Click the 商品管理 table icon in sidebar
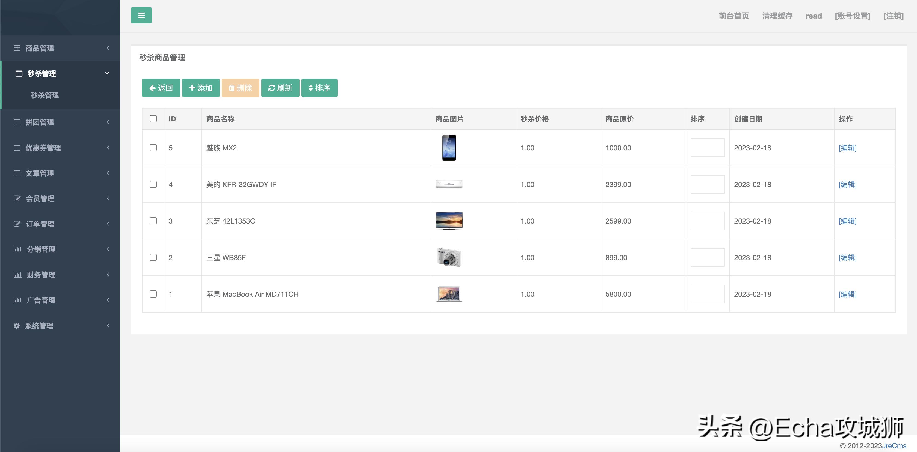This screenshot has width=917, height=452. pyautogui.click(x=17, y=48)
